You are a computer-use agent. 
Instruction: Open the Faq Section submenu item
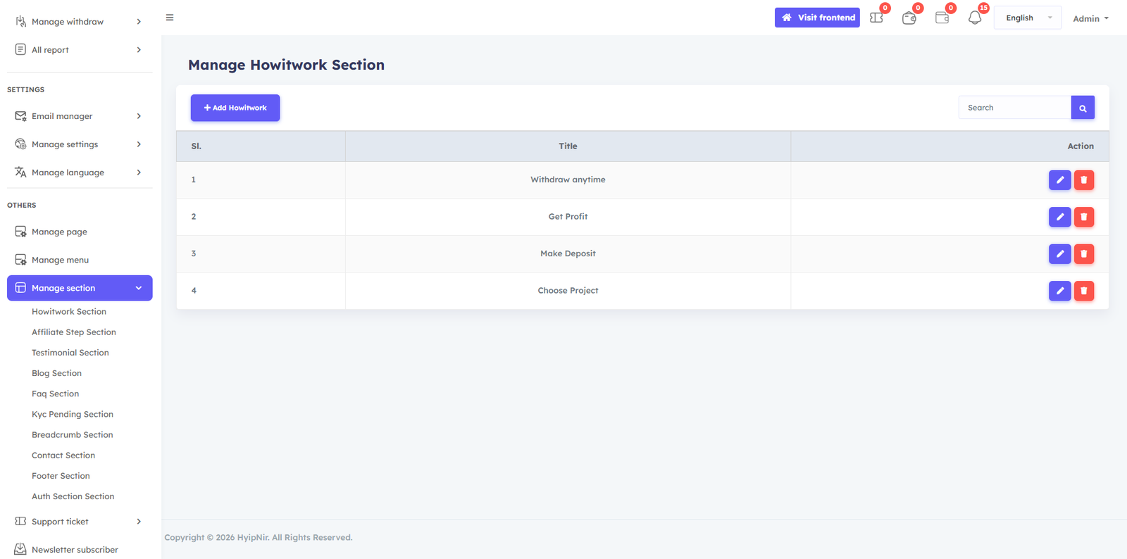(x=55, y=394)
